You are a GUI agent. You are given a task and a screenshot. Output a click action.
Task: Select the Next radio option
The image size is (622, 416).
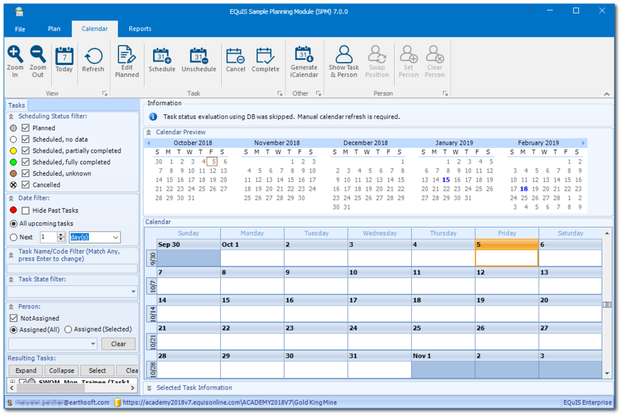click(13, 237)
